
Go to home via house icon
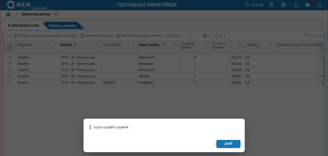[8, 14]
